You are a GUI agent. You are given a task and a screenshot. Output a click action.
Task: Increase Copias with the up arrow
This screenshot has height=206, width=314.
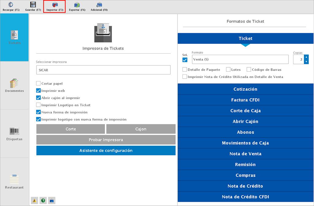coord(306,57)
